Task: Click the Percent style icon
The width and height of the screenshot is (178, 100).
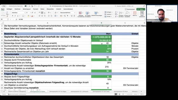Action: click(65, 16)
